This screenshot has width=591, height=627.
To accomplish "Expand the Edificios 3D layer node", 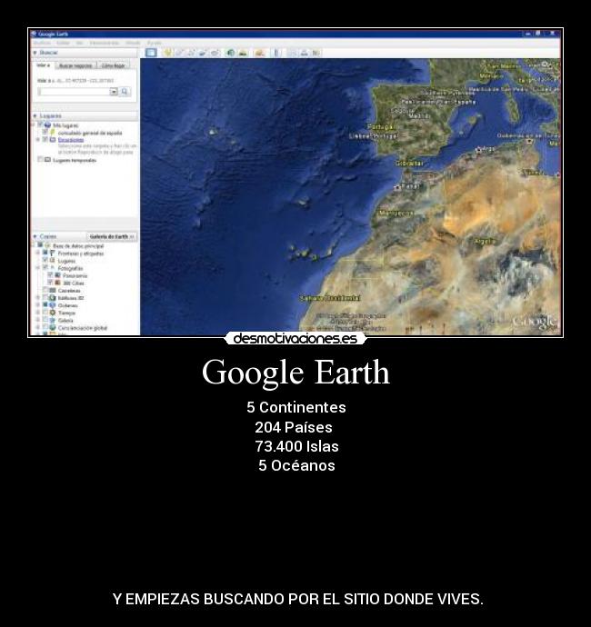I will point(38,298).
